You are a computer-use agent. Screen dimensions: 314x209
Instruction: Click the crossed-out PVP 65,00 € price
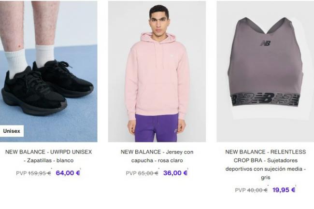coord(142,173)
